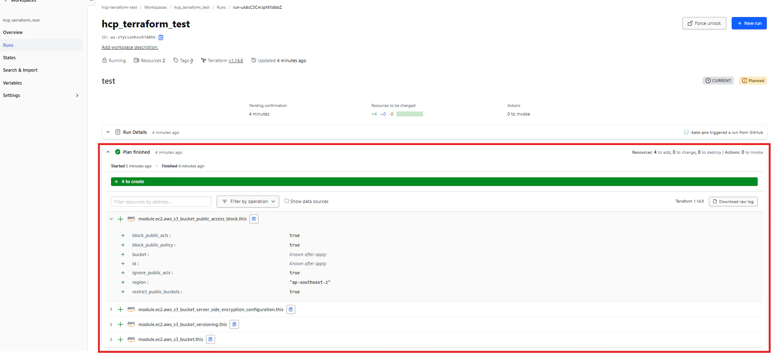This screenshot has width=776, height=353.
Task: Click the Resources 2 icon
Action: 136,60
